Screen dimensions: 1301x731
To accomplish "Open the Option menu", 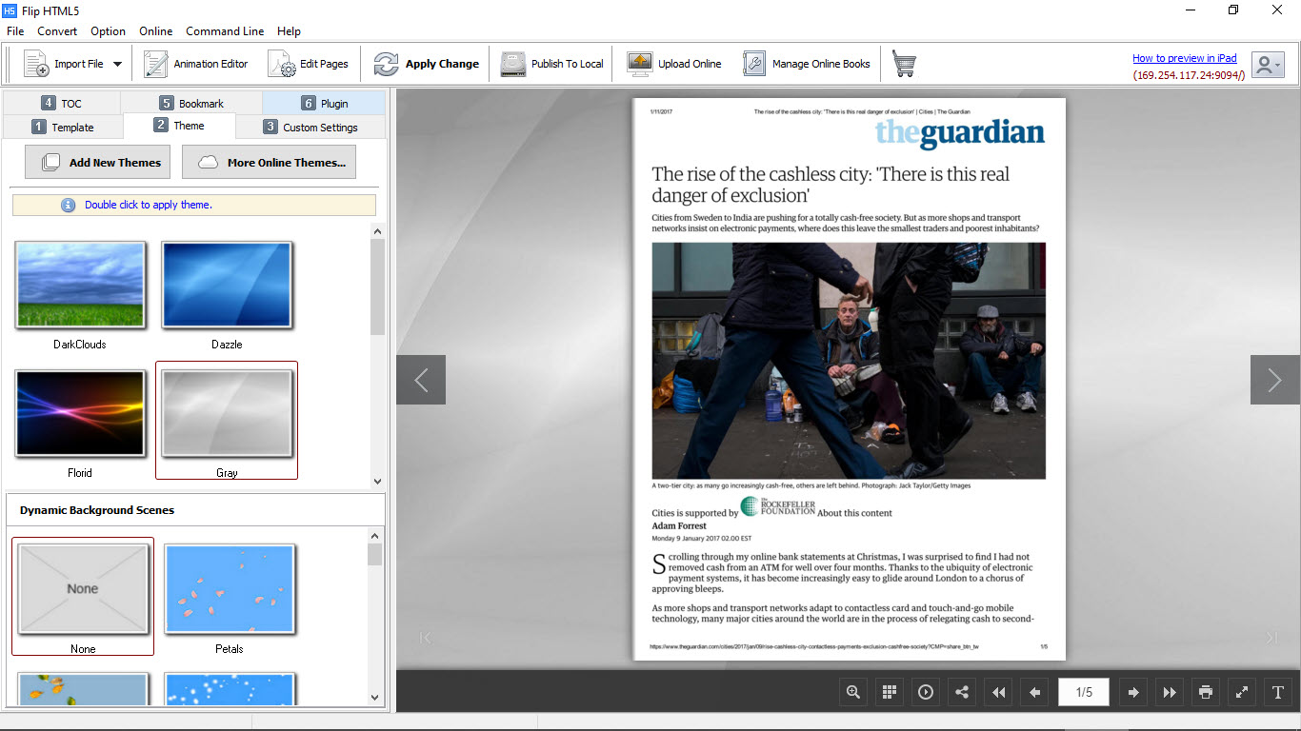I will (109, 31).
